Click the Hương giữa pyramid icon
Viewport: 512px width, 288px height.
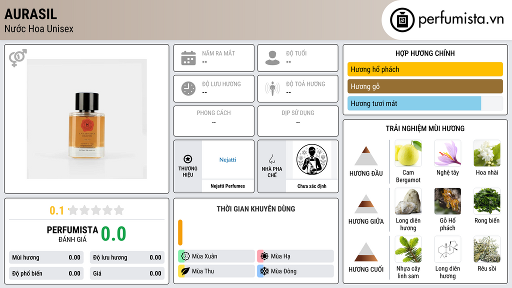pyautogui.click(x=366, y=204)
